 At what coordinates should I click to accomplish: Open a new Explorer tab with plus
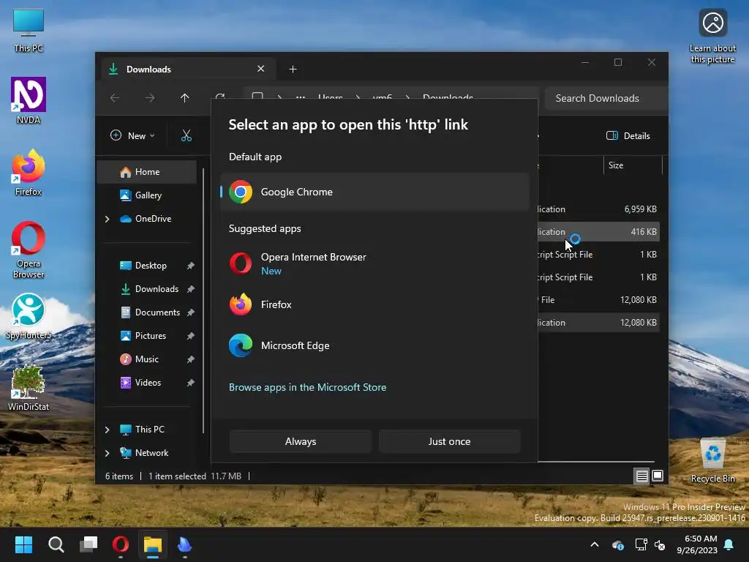pos(293,70)
